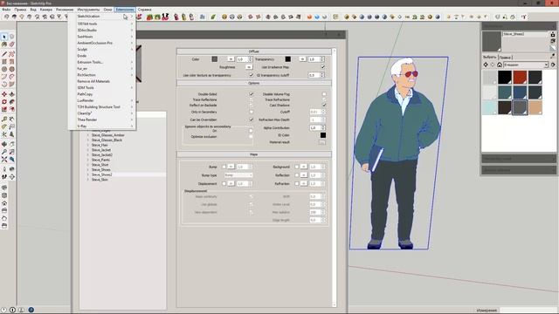
Task: Click the material editor vertical scrollbar
Action: tap(334, 177)
